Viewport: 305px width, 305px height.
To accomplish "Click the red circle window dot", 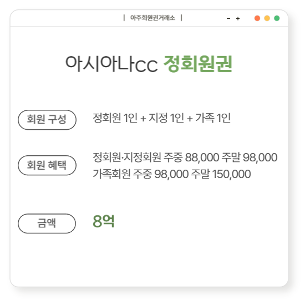I will 257,18.
